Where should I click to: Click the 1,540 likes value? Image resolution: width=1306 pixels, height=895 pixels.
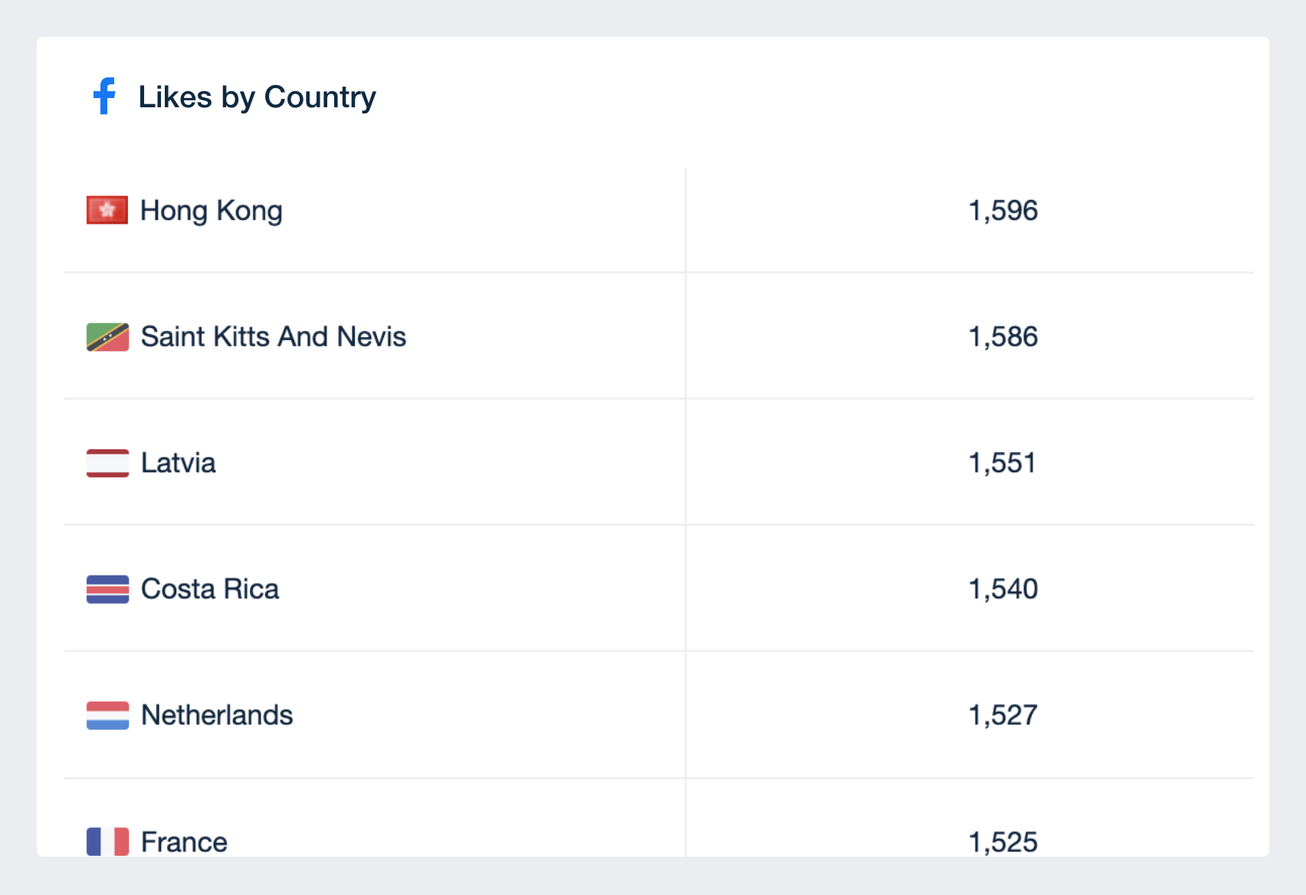1003,589
